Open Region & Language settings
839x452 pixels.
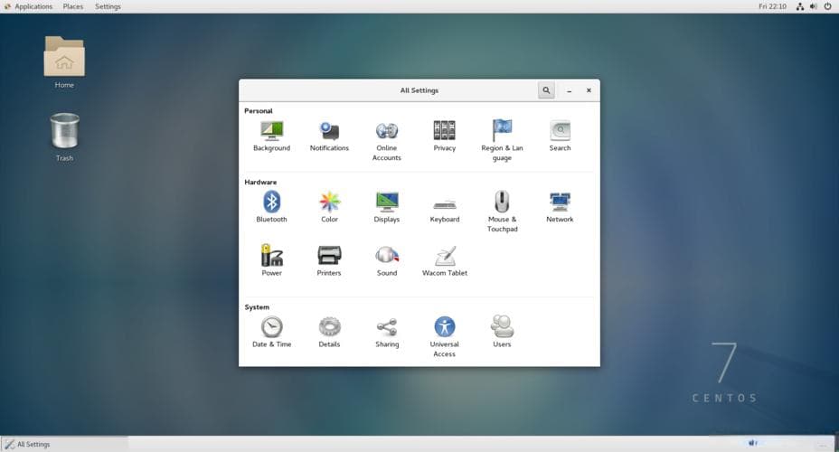click(x=502, y=141)
